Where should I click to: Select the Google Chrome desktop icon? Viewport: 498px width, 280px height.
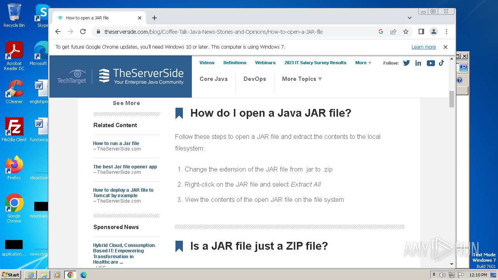coord(14,208)
